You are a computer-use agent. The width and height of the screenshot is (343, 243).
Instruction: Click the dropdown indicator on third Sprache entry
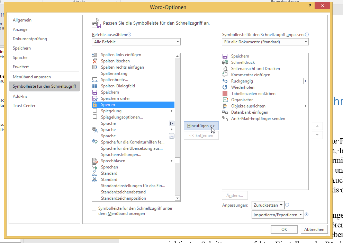tap(172, 136)
